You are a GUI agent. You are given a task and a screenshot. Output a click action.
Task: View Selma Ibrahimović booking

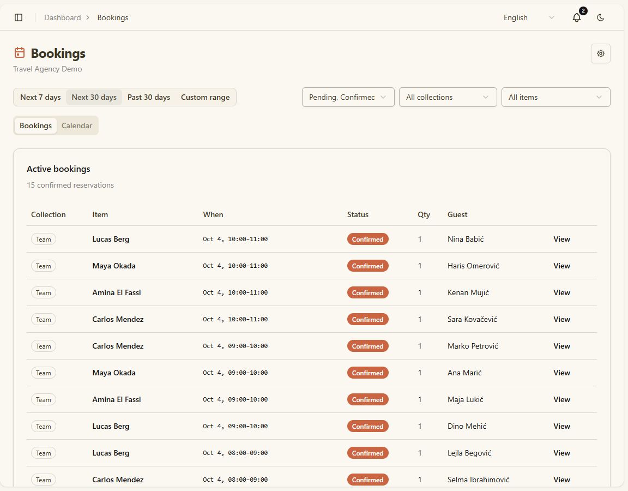pyautogui.click(x=561, y=480)
